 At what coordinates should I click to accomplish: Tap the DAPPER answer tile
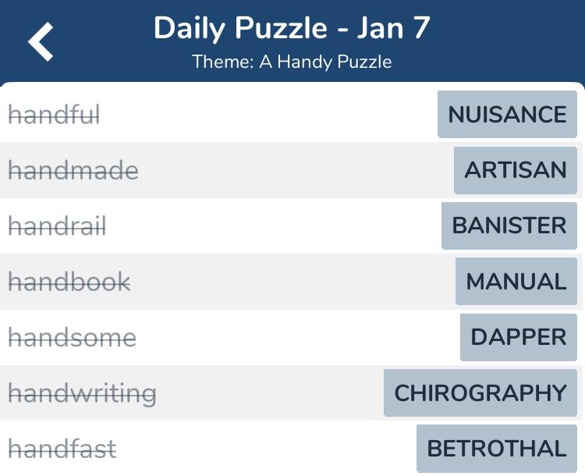click(x=518, y=337)
